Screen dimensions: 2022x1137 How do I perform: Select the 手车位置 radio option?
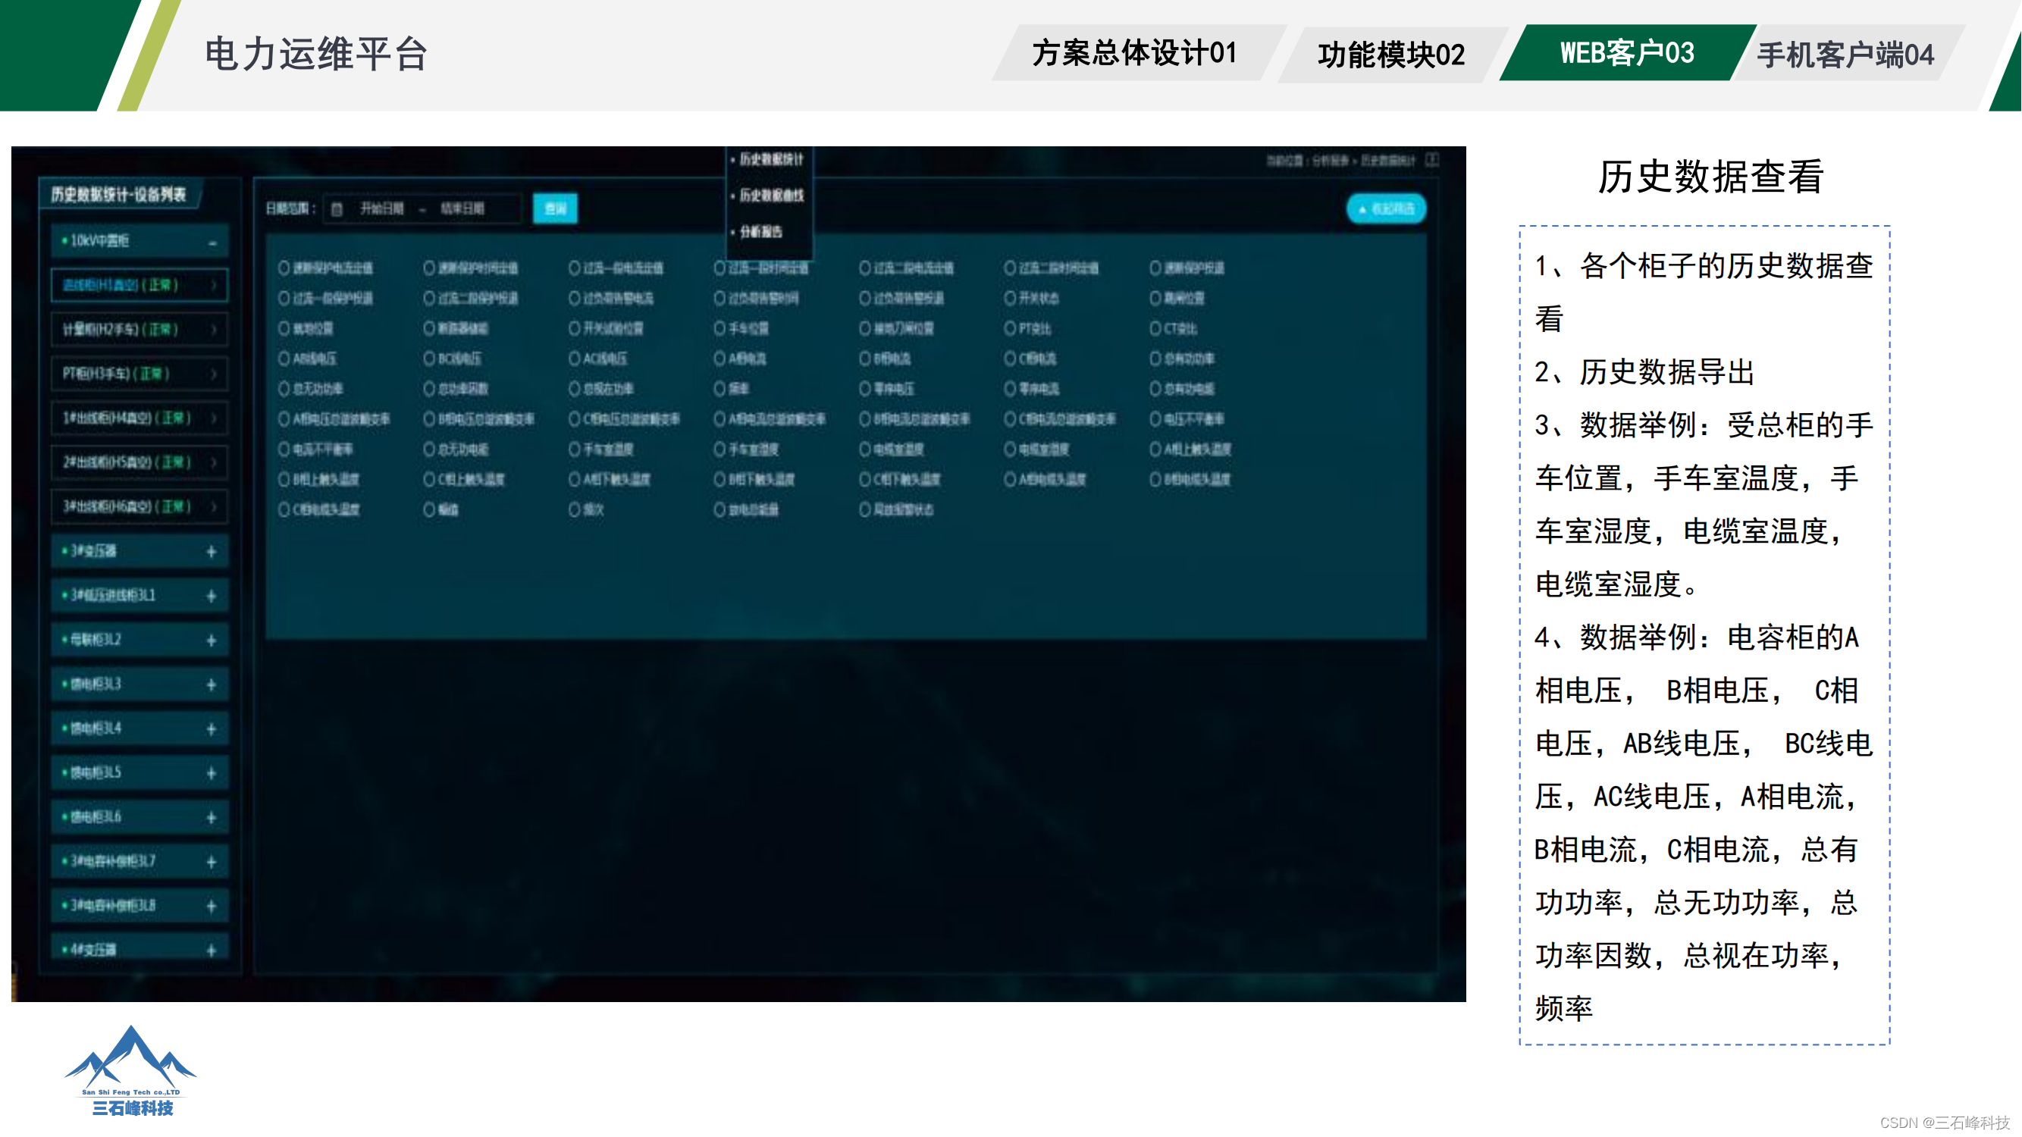(x=719, y=328)
